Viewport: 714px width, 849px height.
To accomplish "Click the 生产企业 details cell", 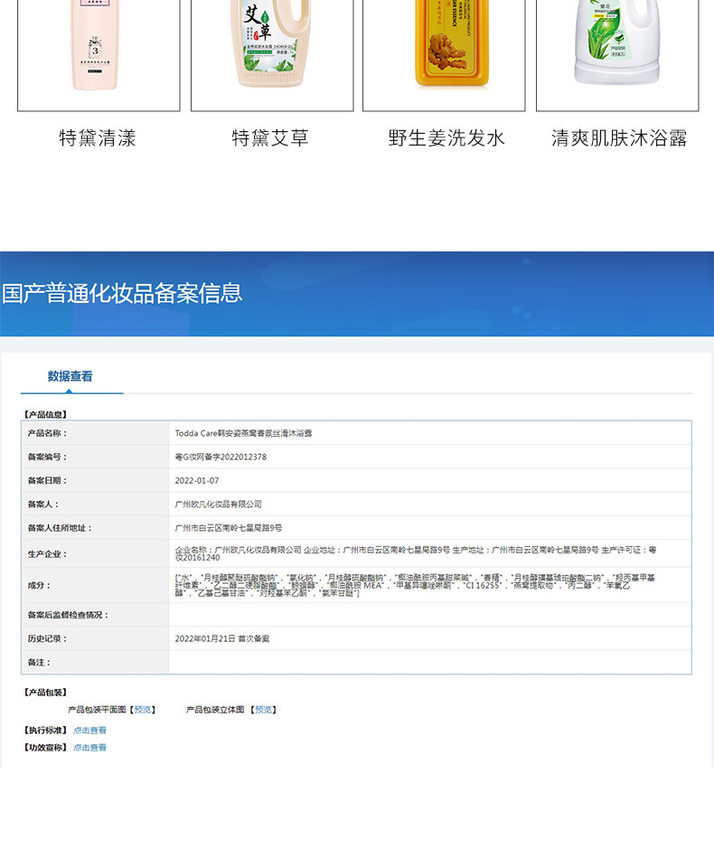I will [x=430, y=553].
